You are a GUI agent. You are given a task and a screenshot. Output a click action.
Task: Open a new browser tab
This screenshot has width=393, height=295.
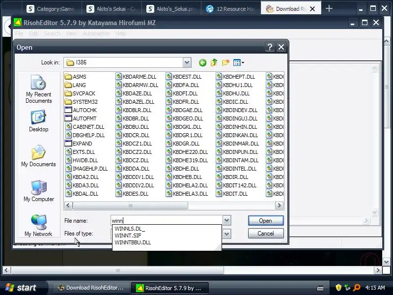[329, 8]
